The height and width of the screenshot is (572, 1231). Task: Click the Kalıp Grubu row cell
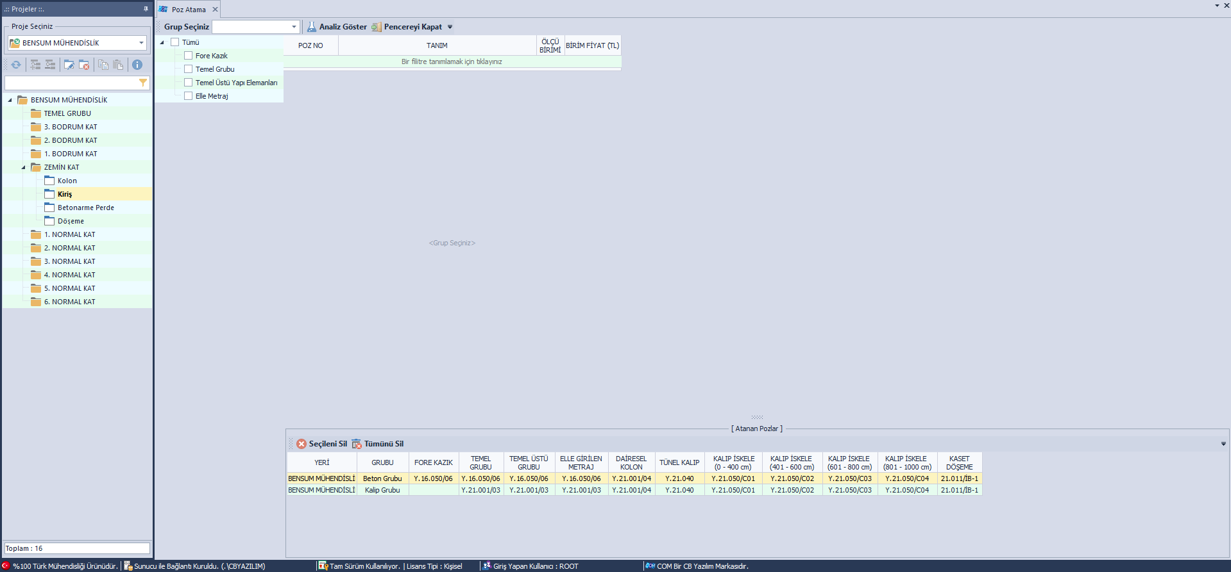pyautogui.click(x=382, y=490)
